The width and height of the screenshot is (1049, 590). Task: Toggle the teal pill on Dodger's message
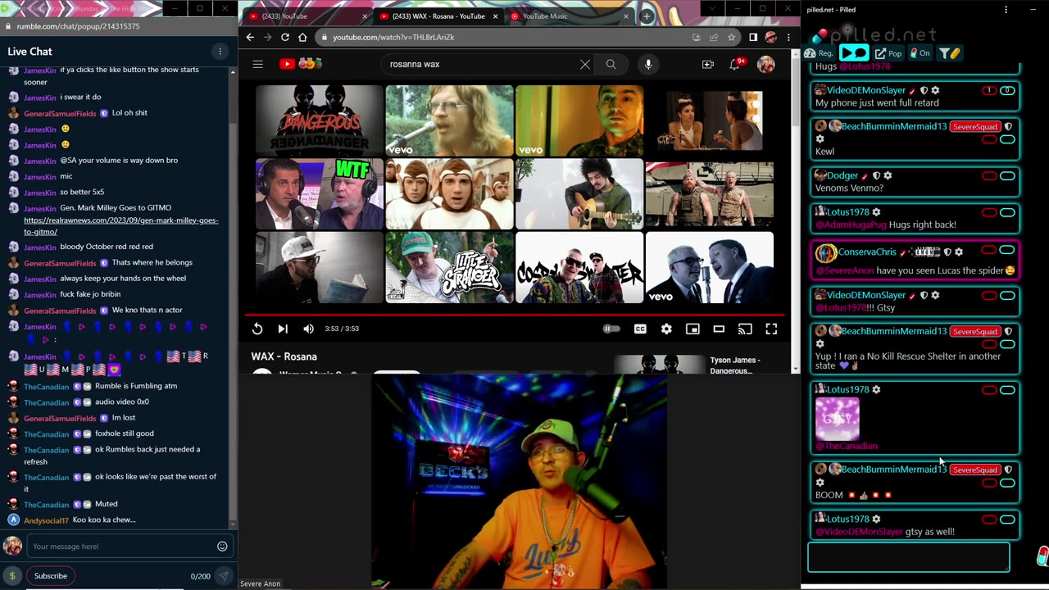point(1007,175)
